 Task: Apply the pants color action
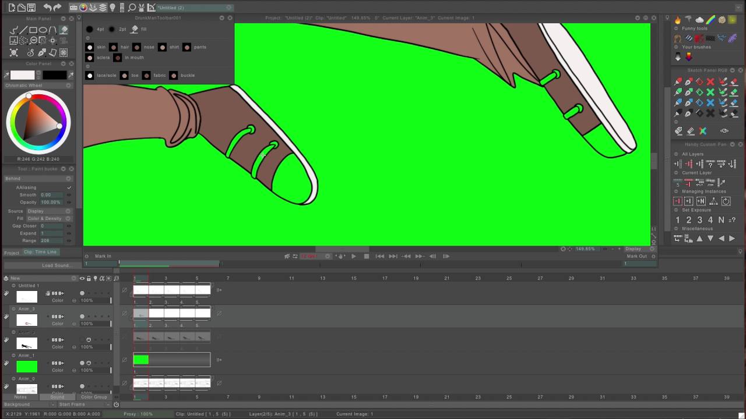[186, 47]
